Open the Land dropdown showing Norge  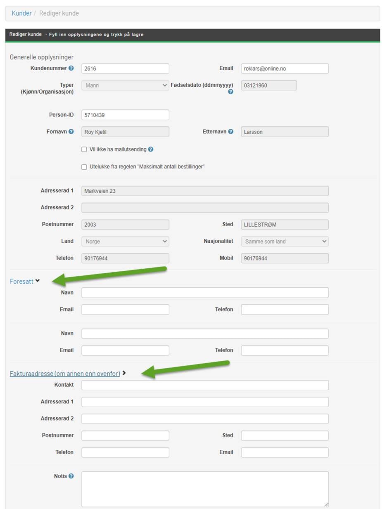point(125,241)
